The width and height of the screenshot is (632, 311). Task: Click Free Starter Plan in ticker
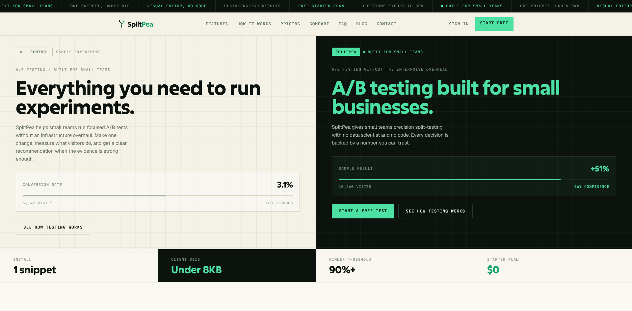click(321, 6)
